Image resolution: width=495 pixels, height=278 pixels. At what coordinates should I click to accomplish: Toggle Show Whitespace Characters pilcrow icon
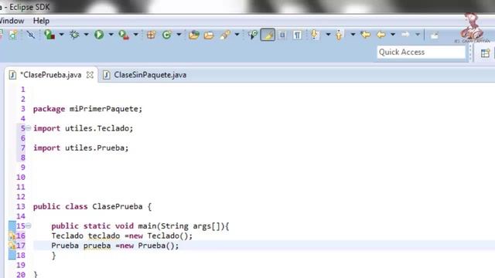pos(297,35)
